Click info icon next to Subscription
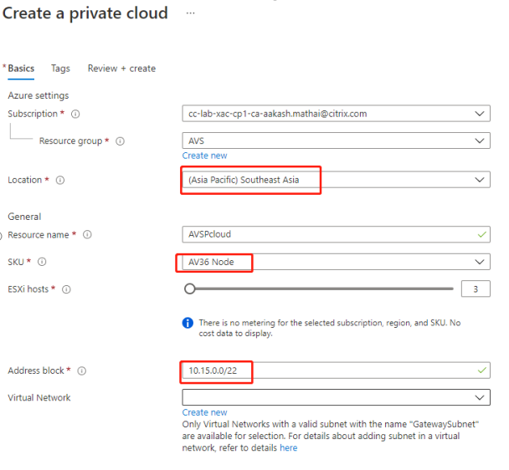509x470 pixels. click(75, 114)
